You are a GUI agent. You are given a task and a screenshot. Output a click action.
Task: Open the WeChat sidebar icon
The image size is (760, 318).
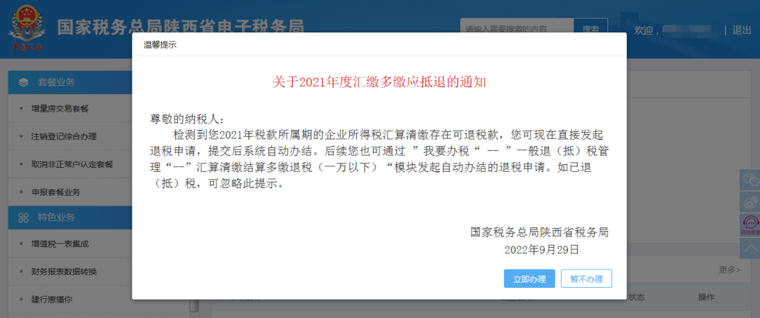750,179
